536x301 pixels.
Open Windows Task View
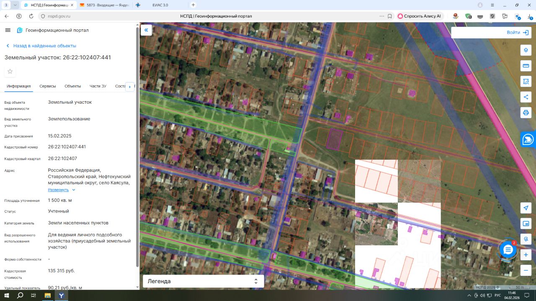33,295
